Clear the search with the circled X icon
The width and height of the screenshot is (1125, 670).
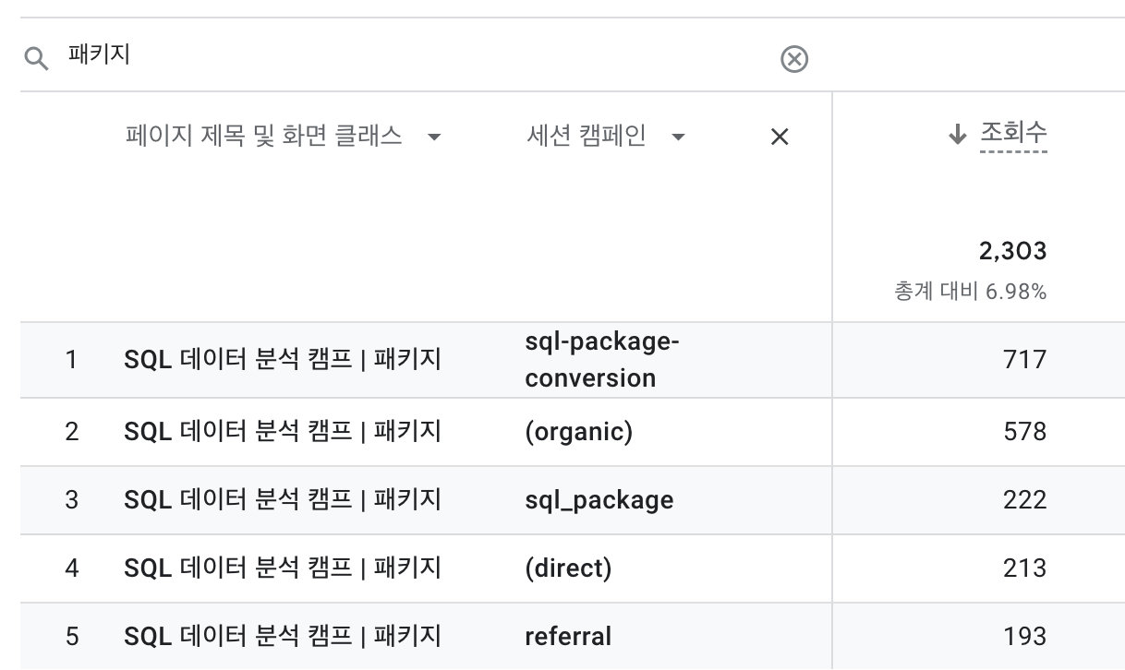794,60
